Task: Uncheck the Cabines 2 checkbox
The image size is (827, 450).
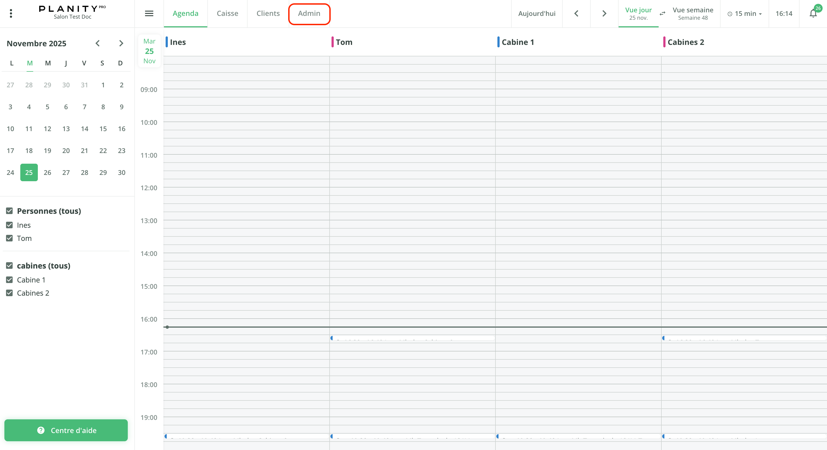Action: 9,293
